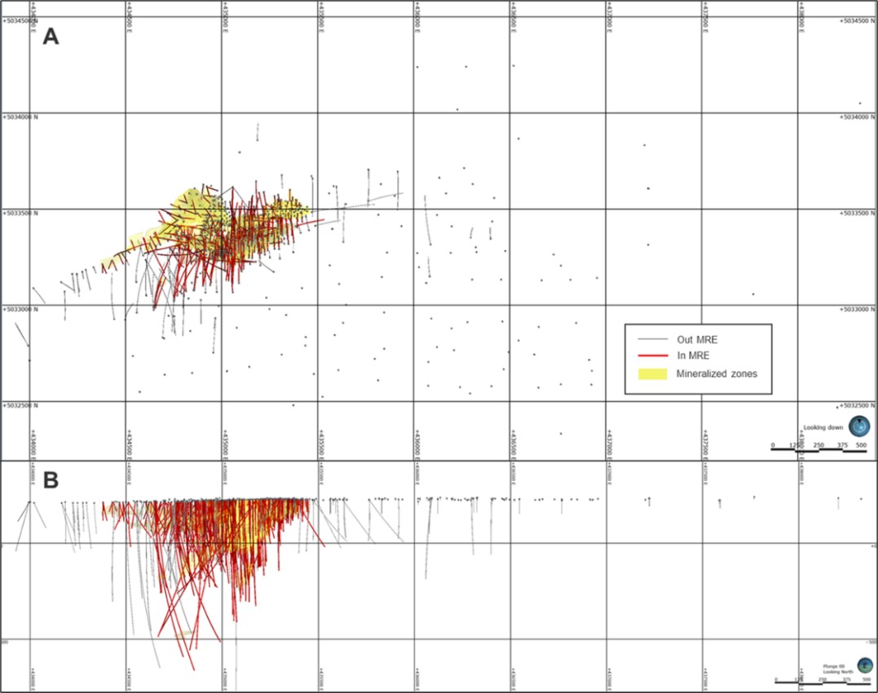Click the Looking down compass globe icon

point(859,426)
